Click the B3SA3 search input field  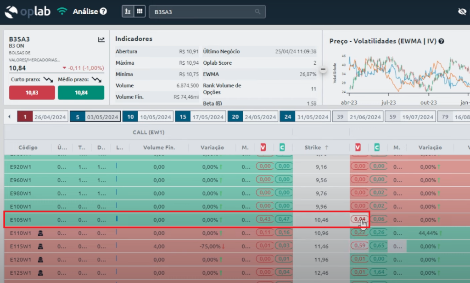tap(202, 11)
